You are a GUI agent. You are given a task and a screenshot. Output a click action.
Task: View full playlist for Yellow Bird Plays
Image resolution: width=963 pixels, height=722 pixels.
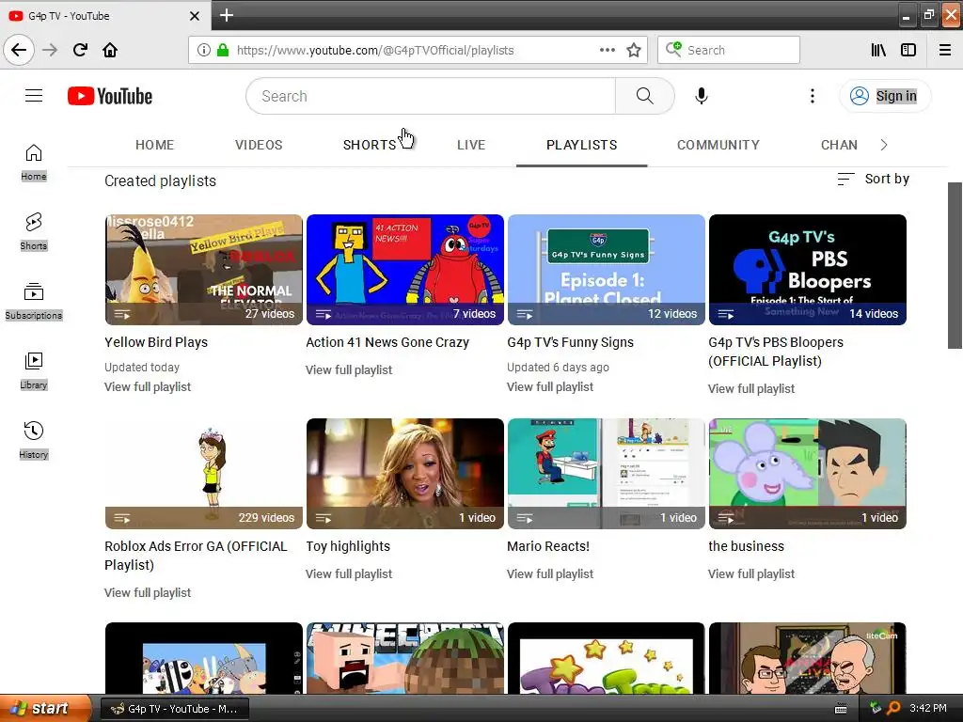(148, 386)
